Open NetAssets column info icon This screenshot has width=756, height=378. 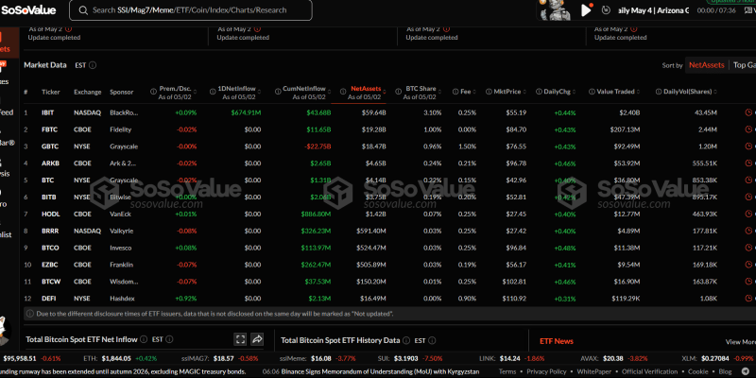coord(343,90)
